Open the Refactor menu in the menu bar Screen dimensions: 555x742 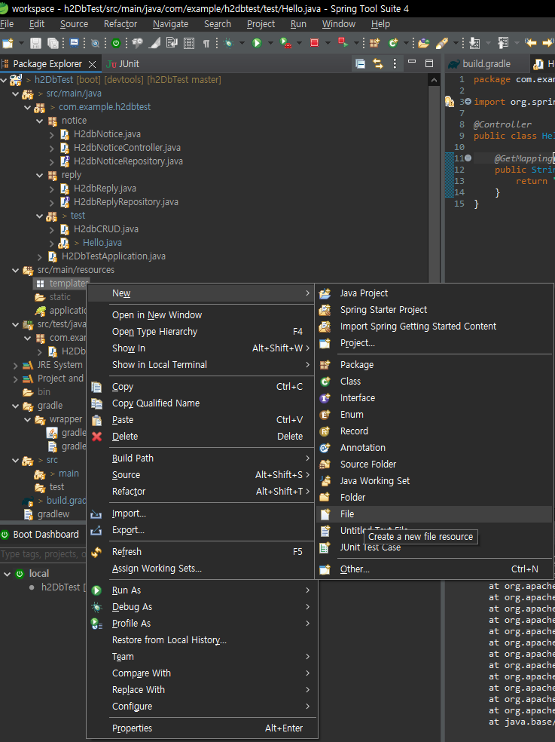[x=120, y=24]
